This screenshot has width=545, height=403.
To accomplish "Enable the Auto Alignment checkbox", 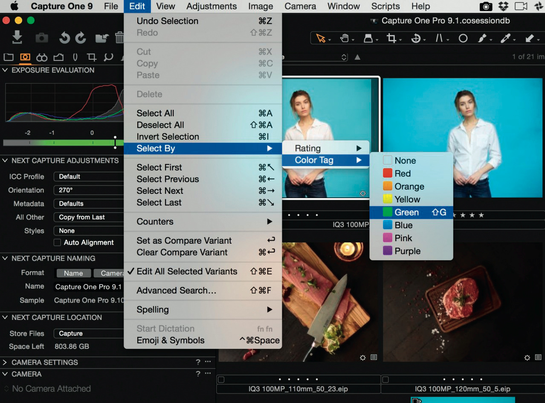I will coord(57,242).
